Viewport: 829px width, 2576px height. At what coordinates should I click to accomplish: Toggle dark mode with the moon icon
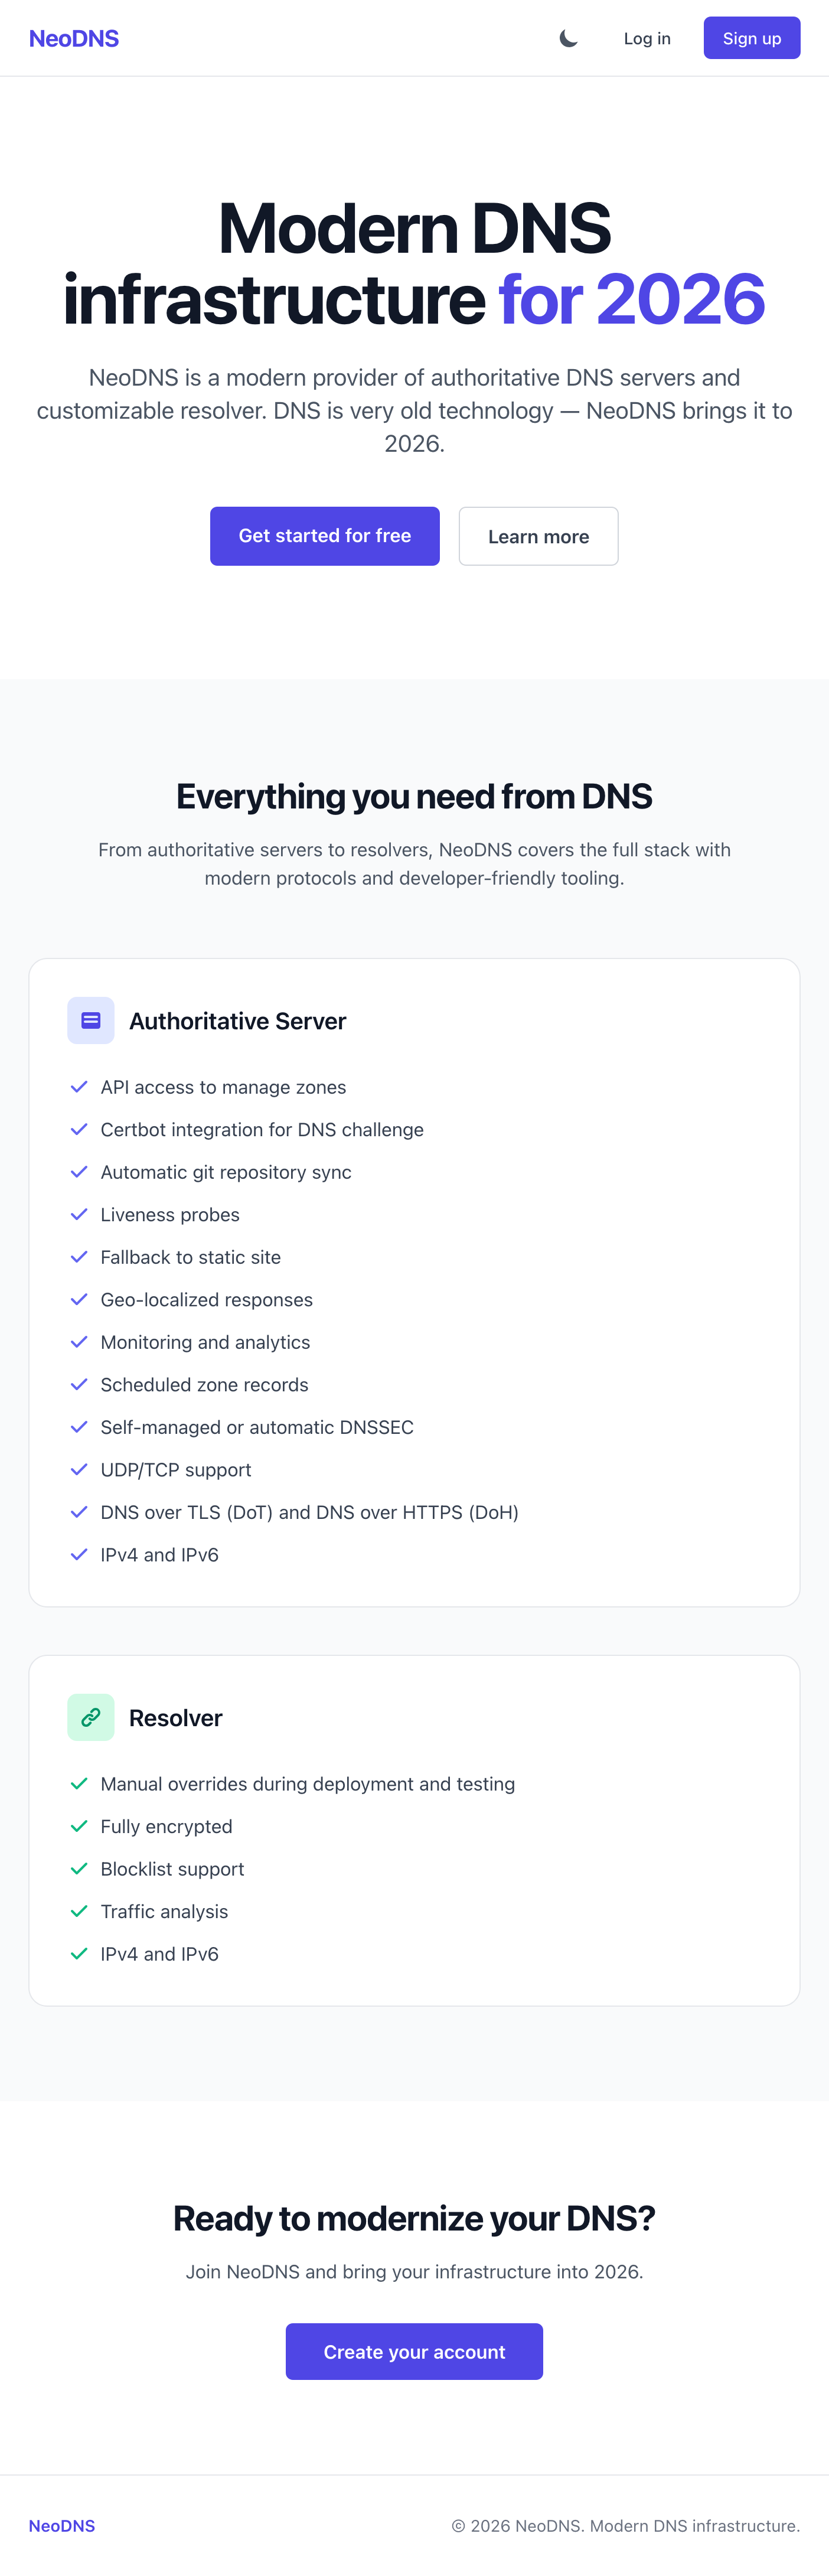pyautogui.click(x=568, y=39)
